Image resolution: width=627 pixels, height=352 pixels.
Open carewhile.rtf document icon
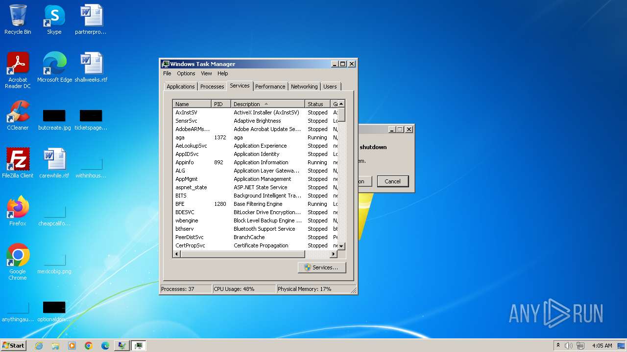pos(54,163)
